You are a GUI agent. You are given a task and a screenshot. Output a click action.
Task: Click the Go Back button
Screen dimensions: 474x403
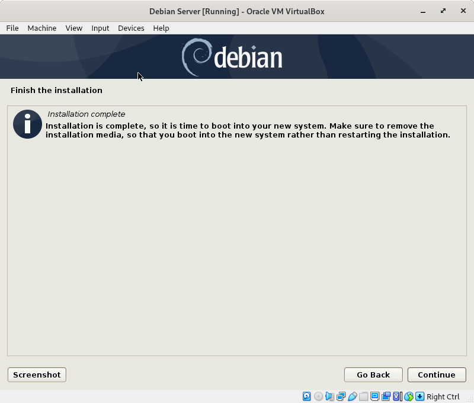pos(373,375)
